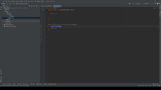
Task: Click the UTF-8 encoding status entry
Action: [150, 86]
